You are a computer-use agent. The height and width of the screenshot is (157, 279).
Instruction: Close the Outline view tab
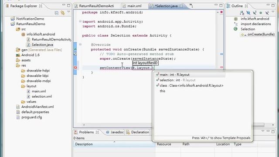(246, 6)
